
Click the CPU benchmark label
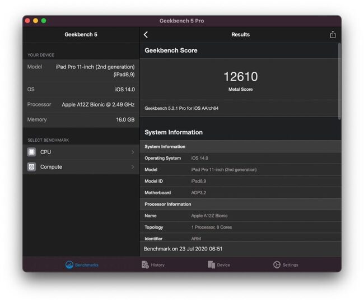pos(45,152)
